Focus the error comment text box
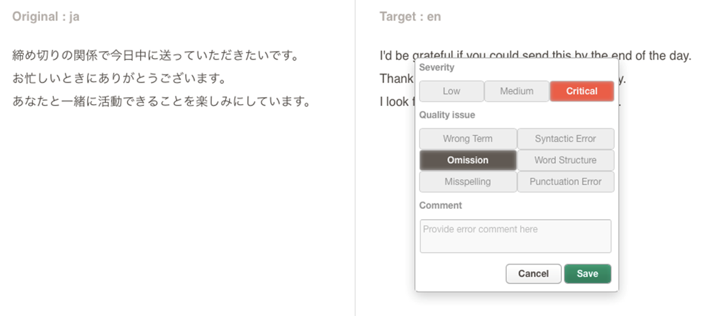Viewport: 705px width, 316px height. [x=515, y=236]
